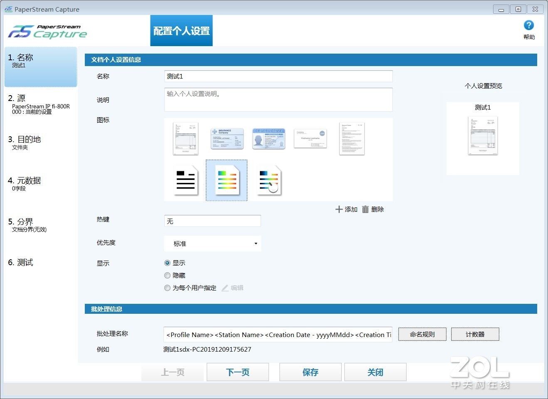Click into the 说明 description field
Viewport: 548px width, 399px height.
coord(278,100)
